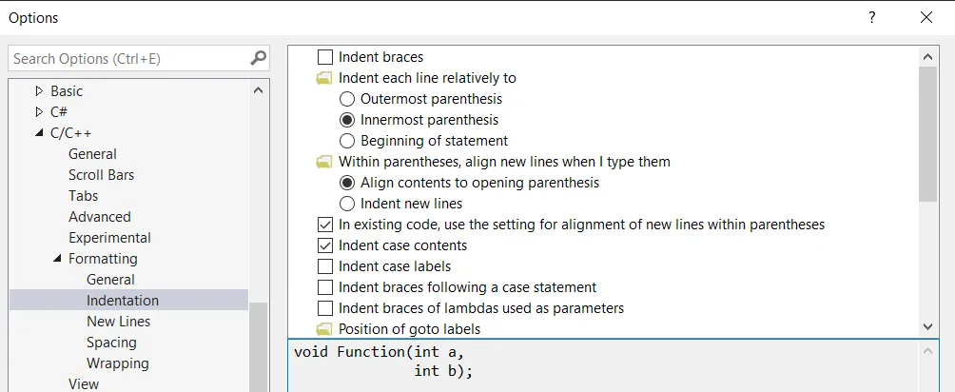Collapse the Formatting tree node

coord(57,259)
